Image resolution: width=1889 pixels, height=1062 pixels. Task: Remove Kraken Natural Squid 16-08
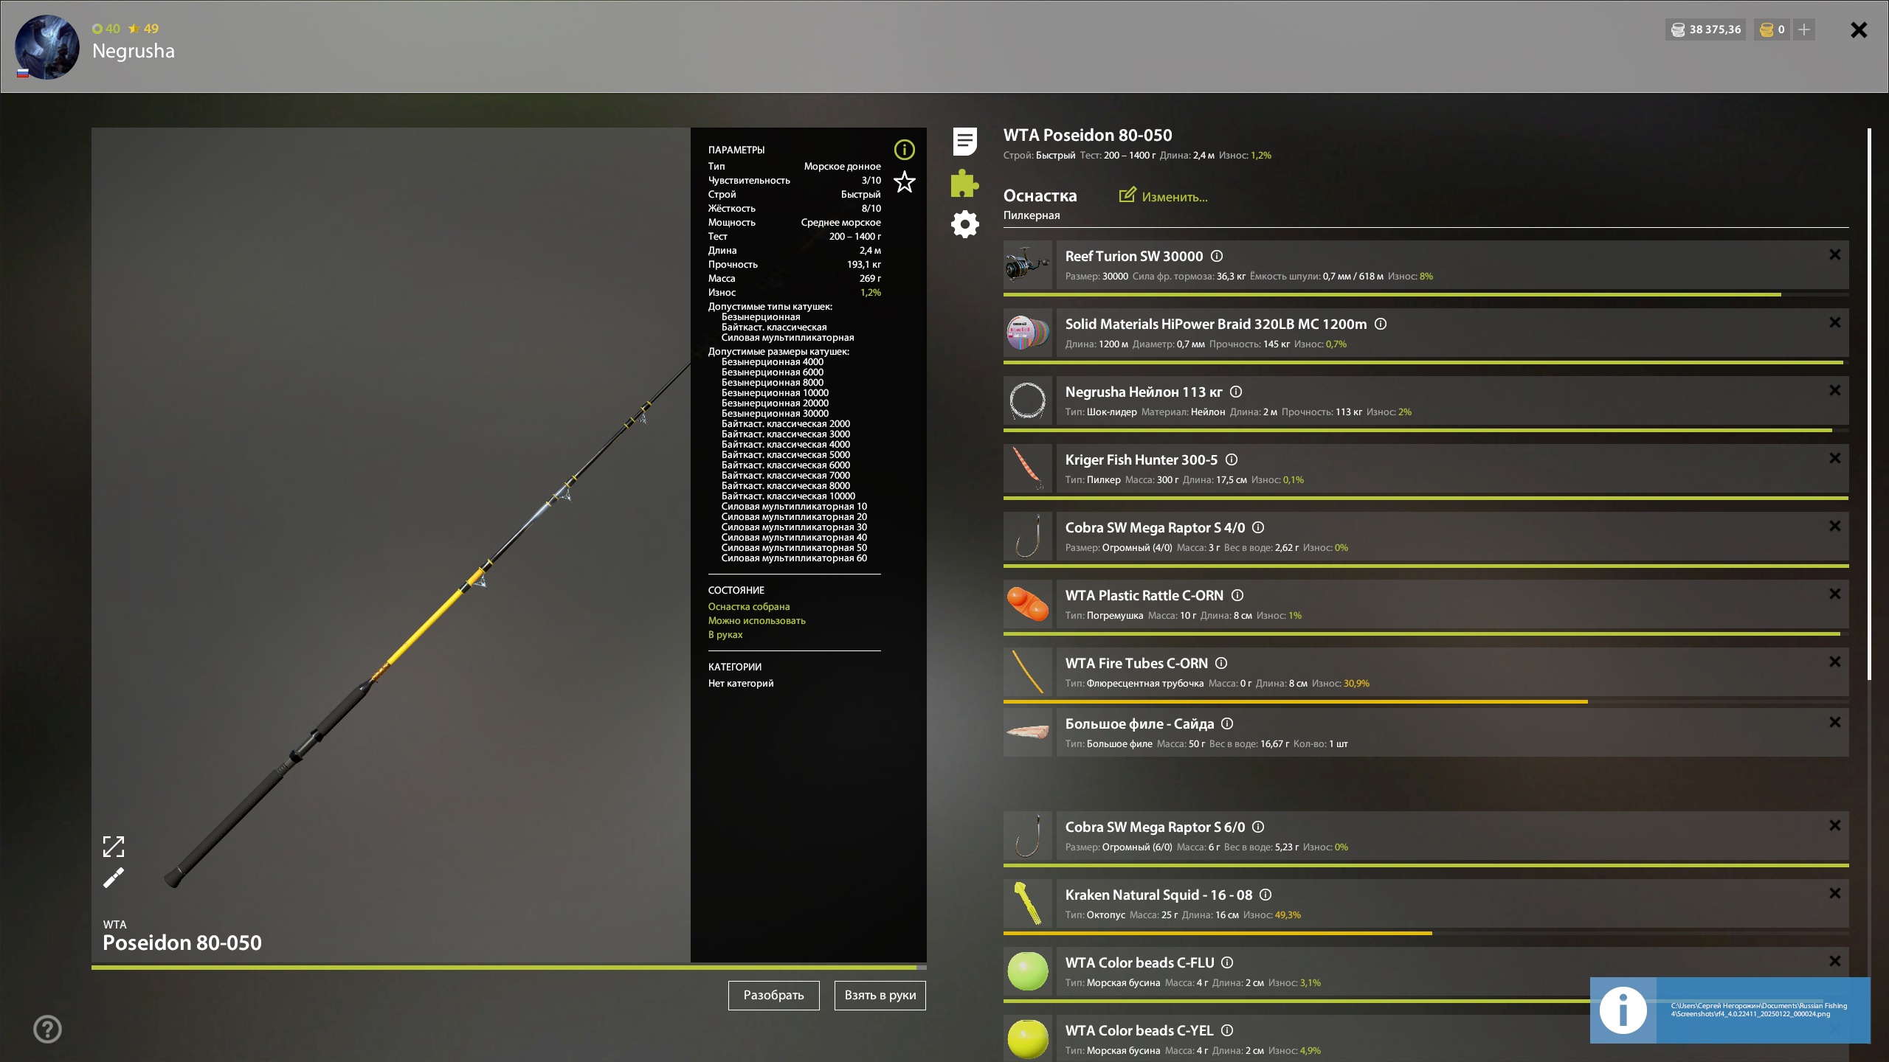click(x=1834, y=893)
